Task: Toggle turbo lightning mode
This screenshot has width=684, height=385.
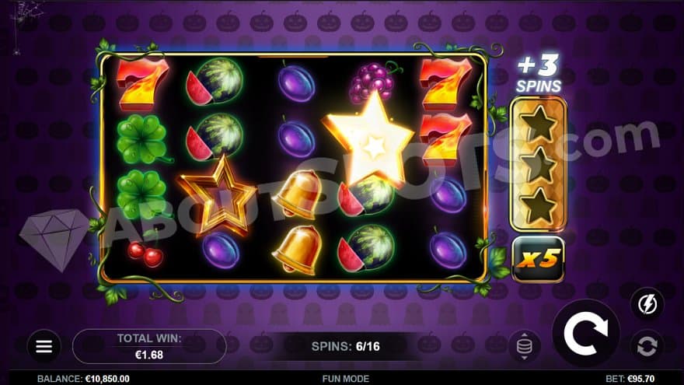Action: click(x=647, y=304)
